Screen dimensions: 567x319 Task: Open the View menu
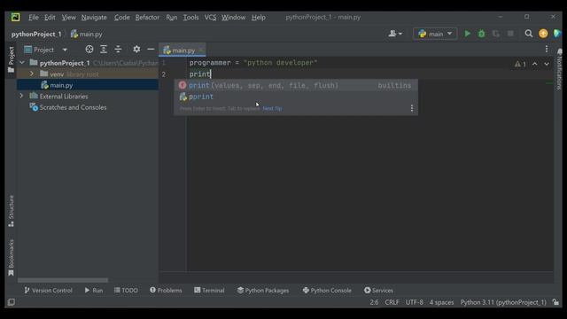click(x=69, y=18)
